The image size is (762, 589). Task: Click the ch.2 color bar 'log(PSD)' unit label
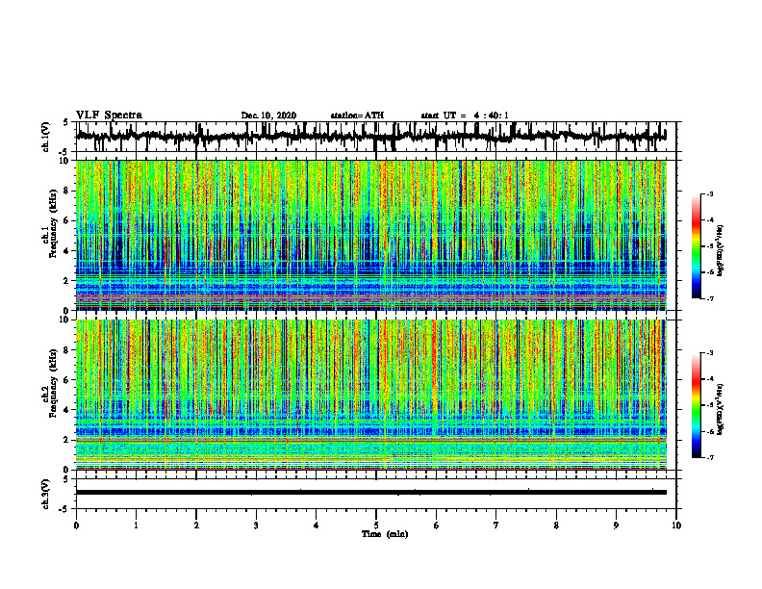coord(722,409)
